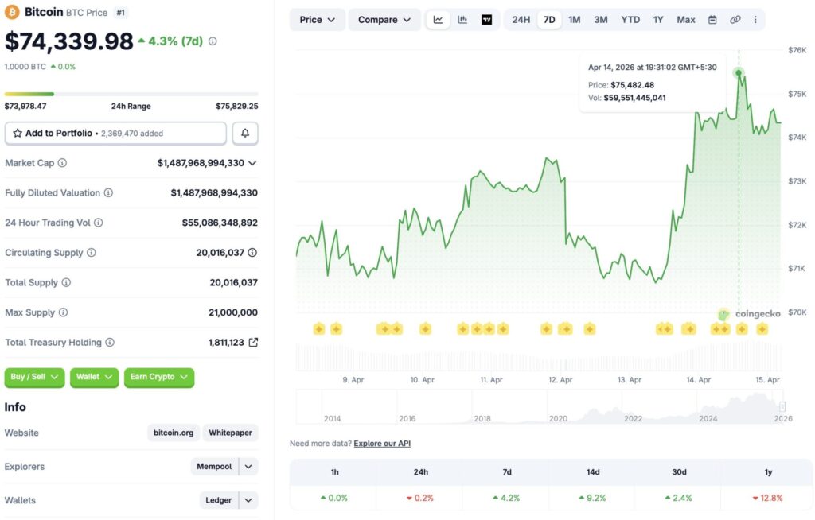Open the Explore our API link
Viewport: 815px width, 520px height.
[382, 443]
